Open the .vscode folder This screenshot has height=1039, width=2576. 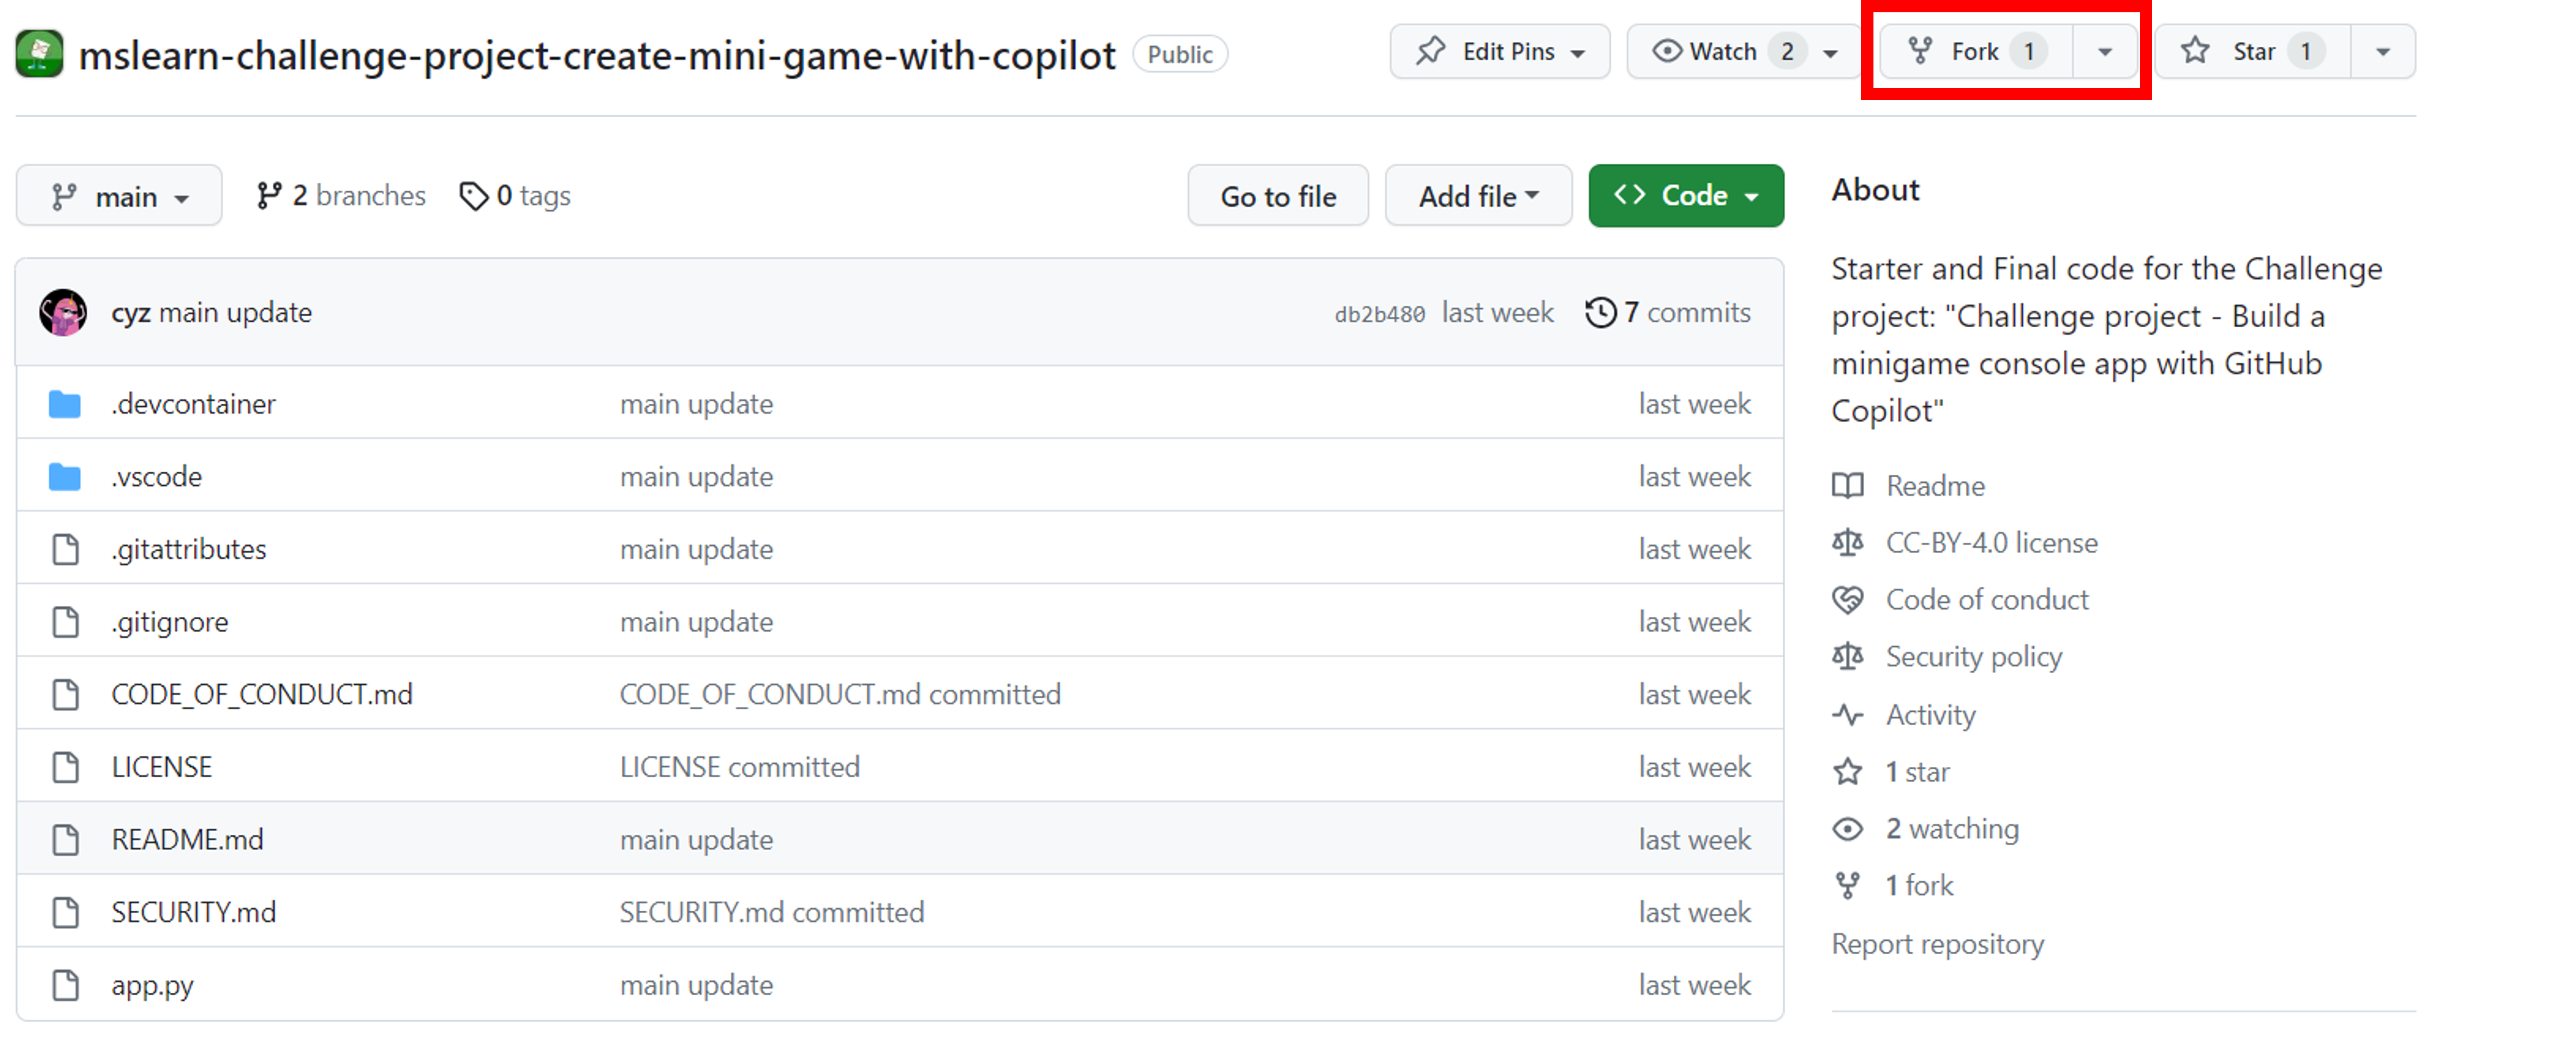[x=157, y=477]
